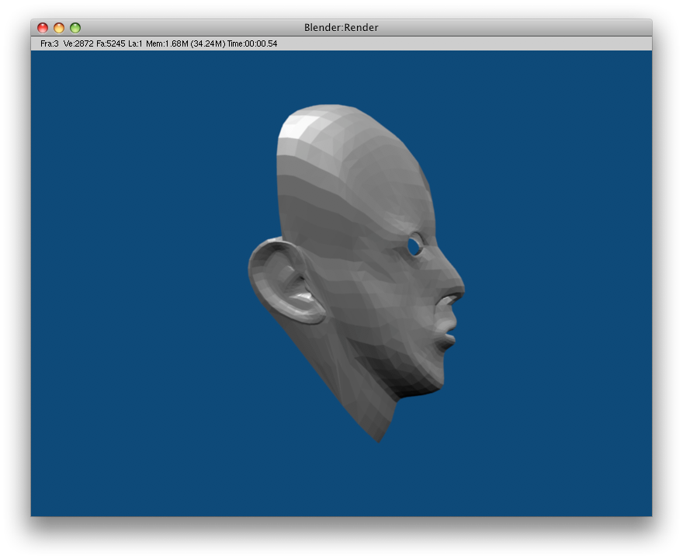This screenshot has width=683, height=559.
Task: Click the pointed bottom of the neck
Action: coord(379,439)
